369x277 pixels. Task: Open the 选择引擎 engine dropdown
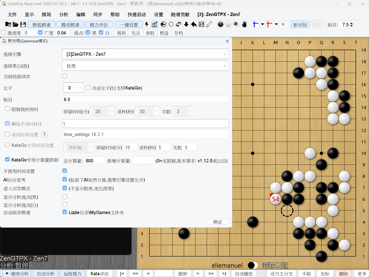click(145, 54)
